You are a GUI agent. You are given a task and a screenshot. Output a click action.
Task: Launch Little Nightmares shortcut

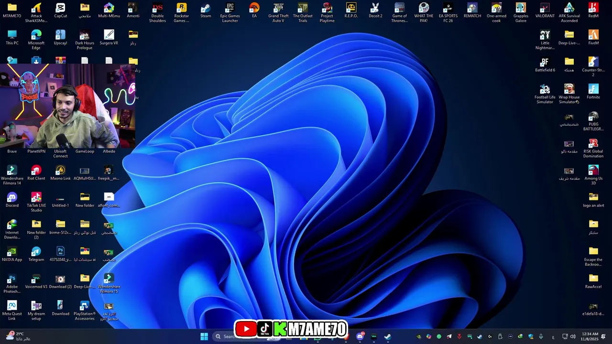pyautogui.click(x=545, y=40)
